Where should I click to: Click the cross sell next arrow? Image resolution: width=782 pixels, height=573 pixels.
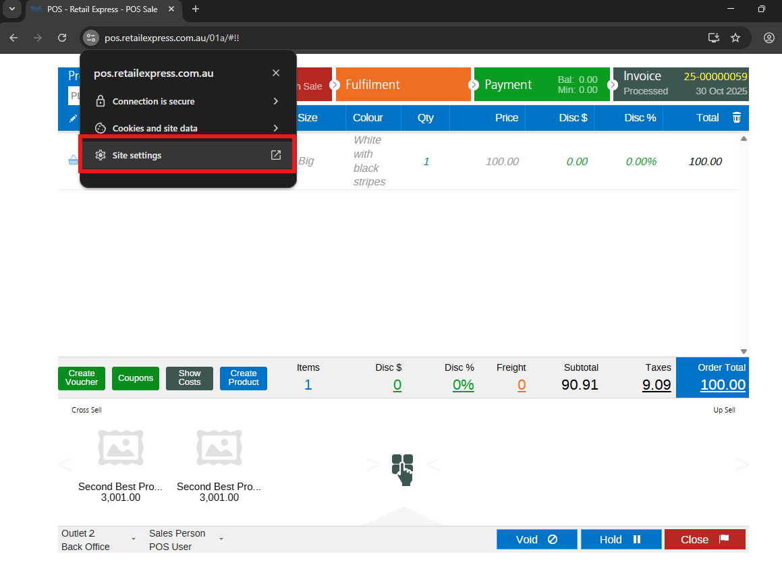click(374, 464)
